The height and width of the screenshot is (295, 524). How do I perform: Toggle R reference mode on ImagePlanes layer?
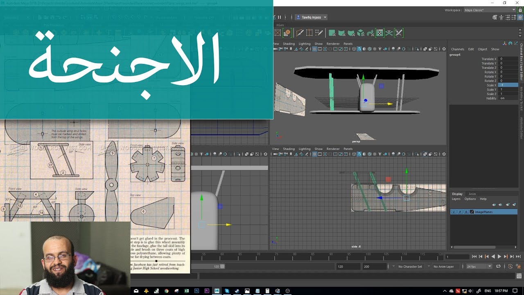(466, 212)
